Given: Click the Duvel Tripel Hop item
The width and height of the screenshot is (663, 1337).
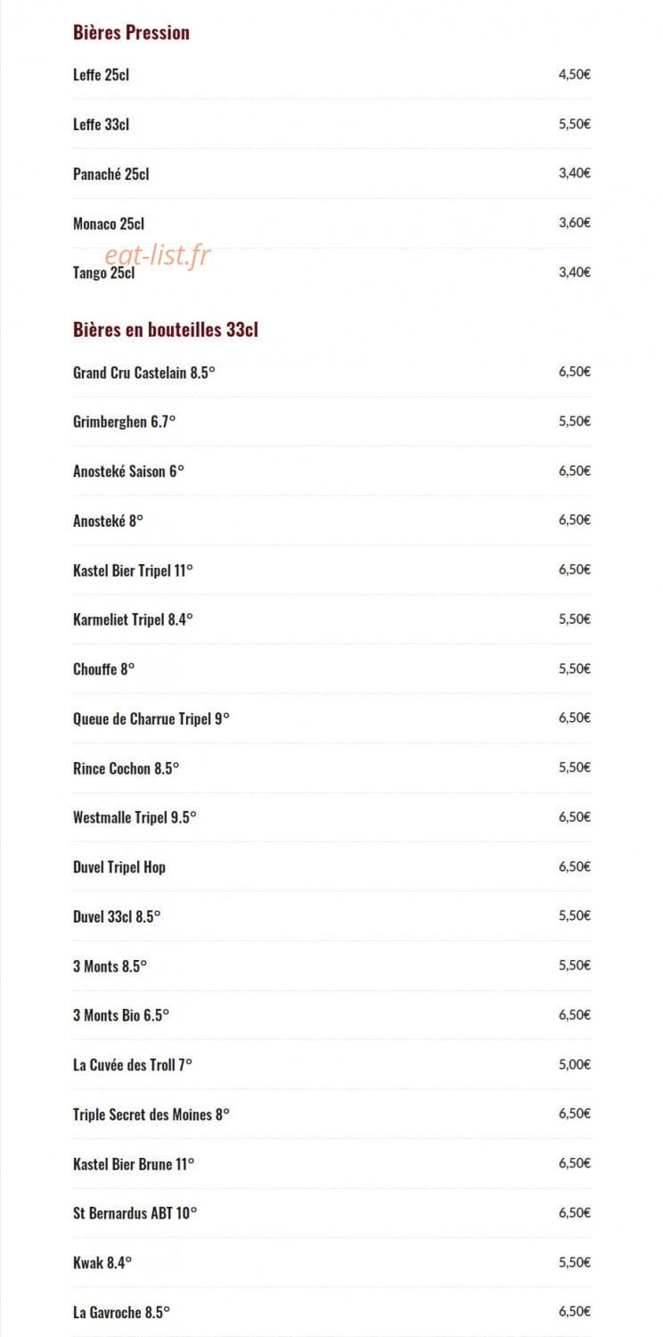Looking at the screenshot, I should click(119, 867).
